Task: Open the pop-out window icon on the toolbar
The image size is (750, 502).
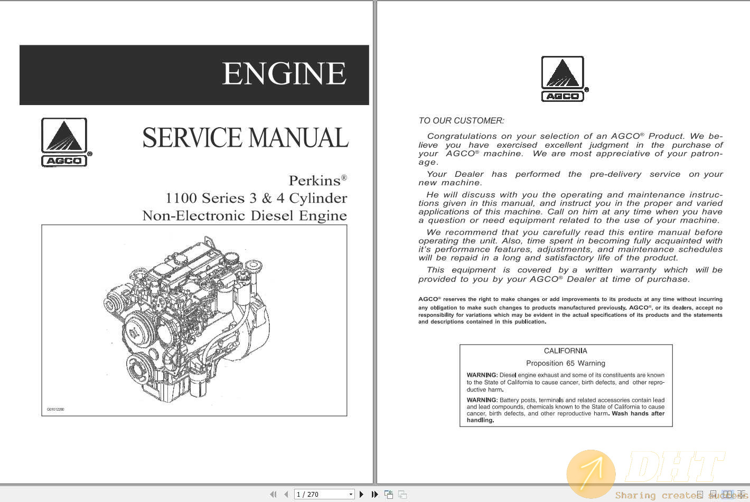Action: [x=389, y=494]
